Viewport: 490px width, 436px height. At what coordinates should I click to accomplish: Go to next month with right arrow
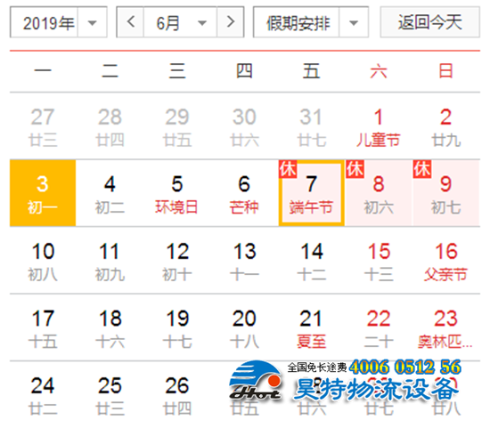pyautogui.click(x=231, y=22)
